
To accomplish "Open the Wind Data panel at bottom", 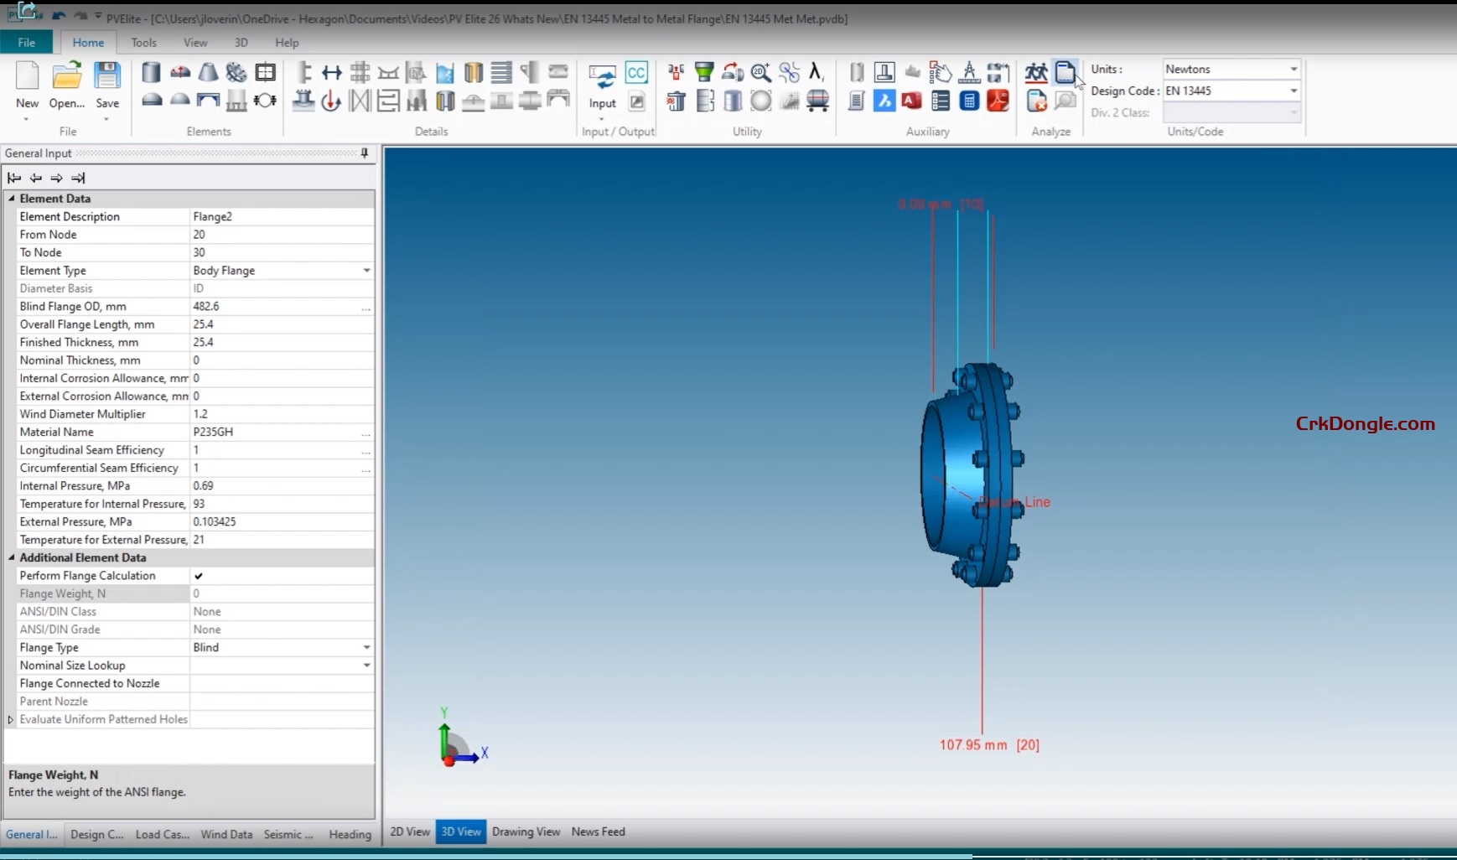I will [x=226, y=835].
